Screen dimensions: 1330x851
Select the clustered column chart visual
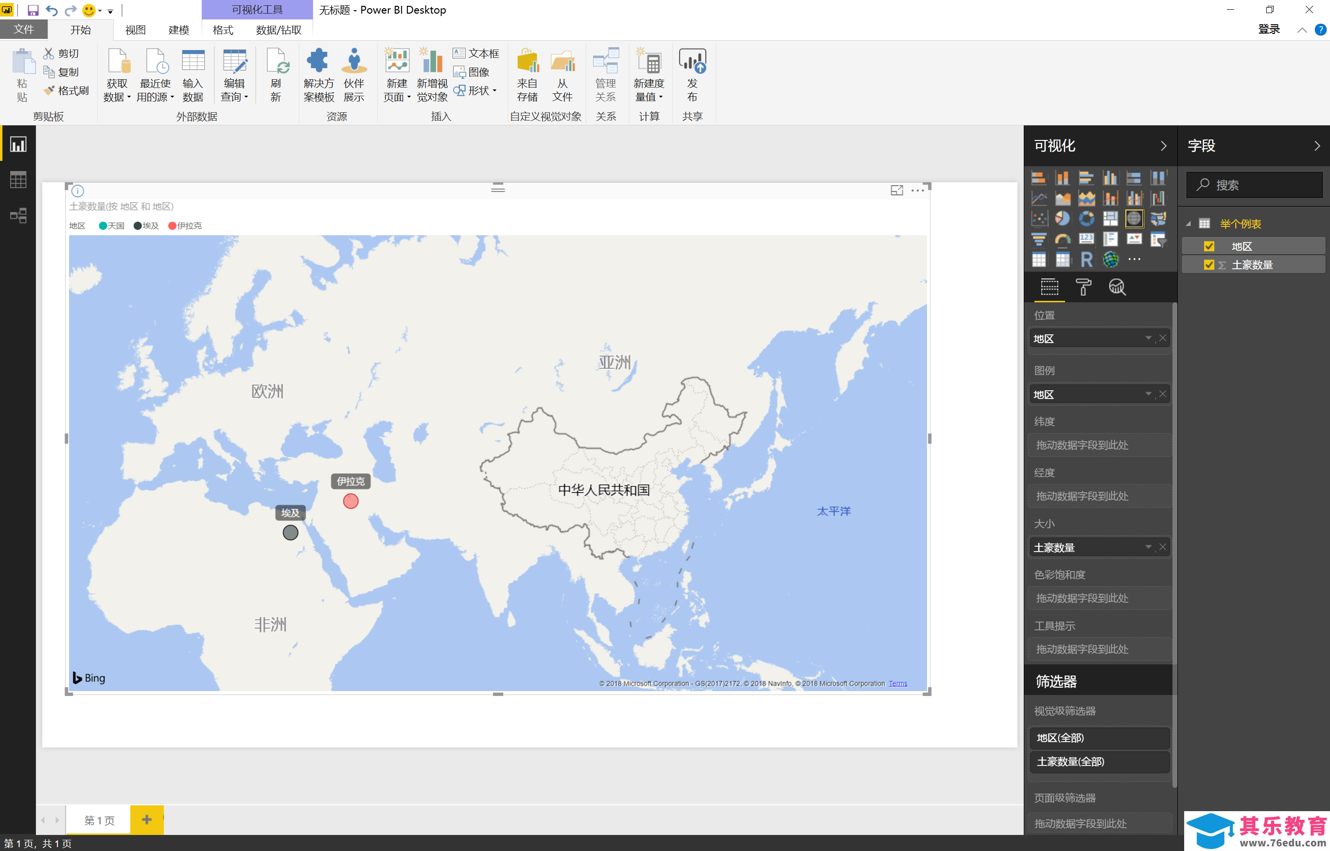1110,178
